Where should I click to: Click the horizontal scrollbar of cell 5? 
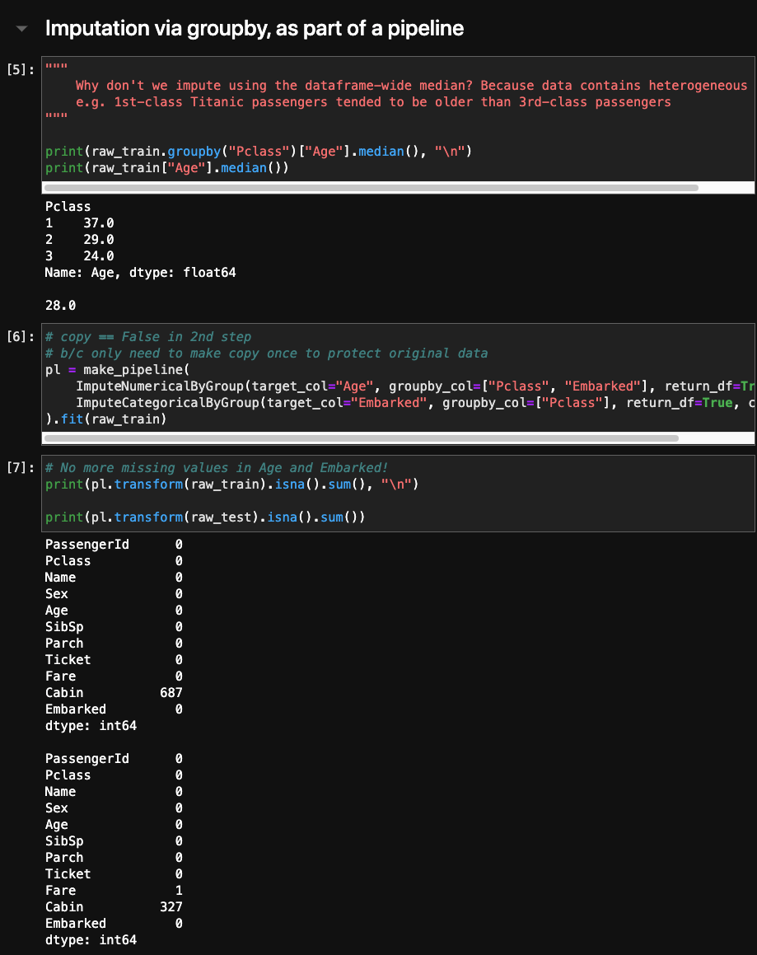(371, 188)
